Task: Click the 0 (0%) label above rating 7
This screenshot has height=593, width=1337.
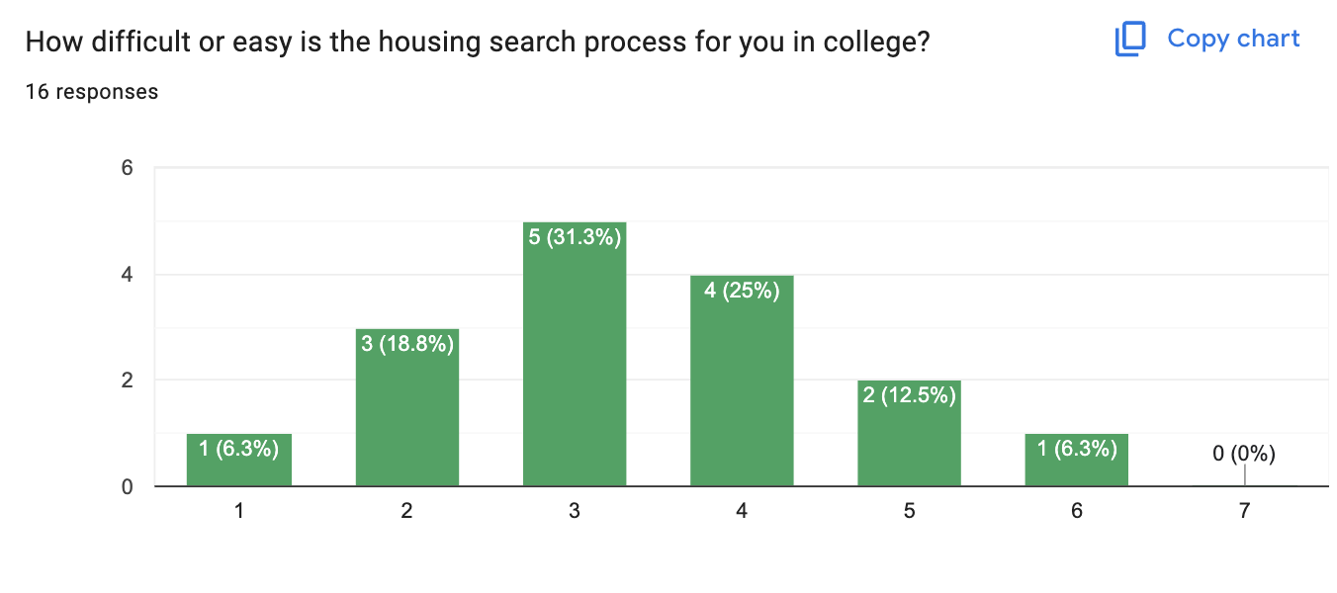Action: [1244, 455]
